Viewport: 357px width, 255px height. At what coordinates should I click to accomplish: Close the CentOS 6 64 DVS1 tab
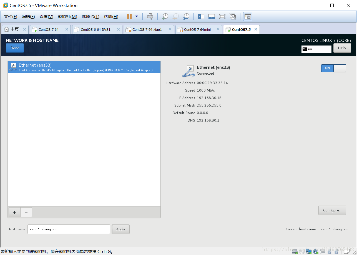[x=118, y=29]
